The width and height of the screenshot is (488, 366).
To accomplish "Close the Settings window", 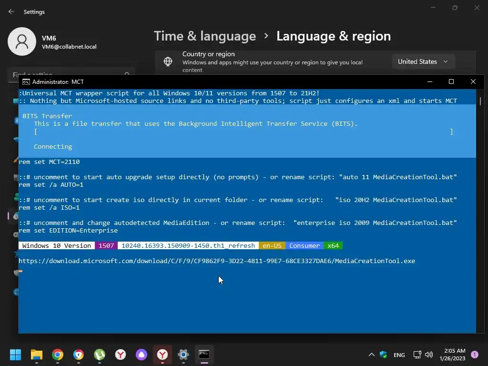I will 477,8.
